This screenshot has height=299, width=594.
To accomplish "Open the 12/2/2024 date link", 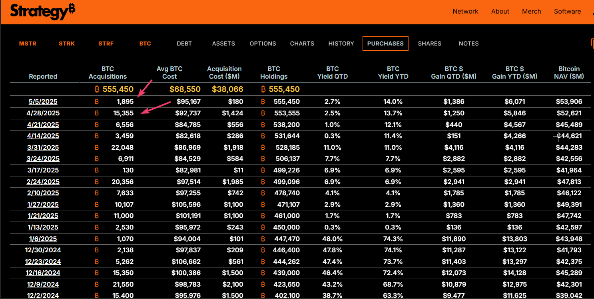I will (x=43, y=295).
